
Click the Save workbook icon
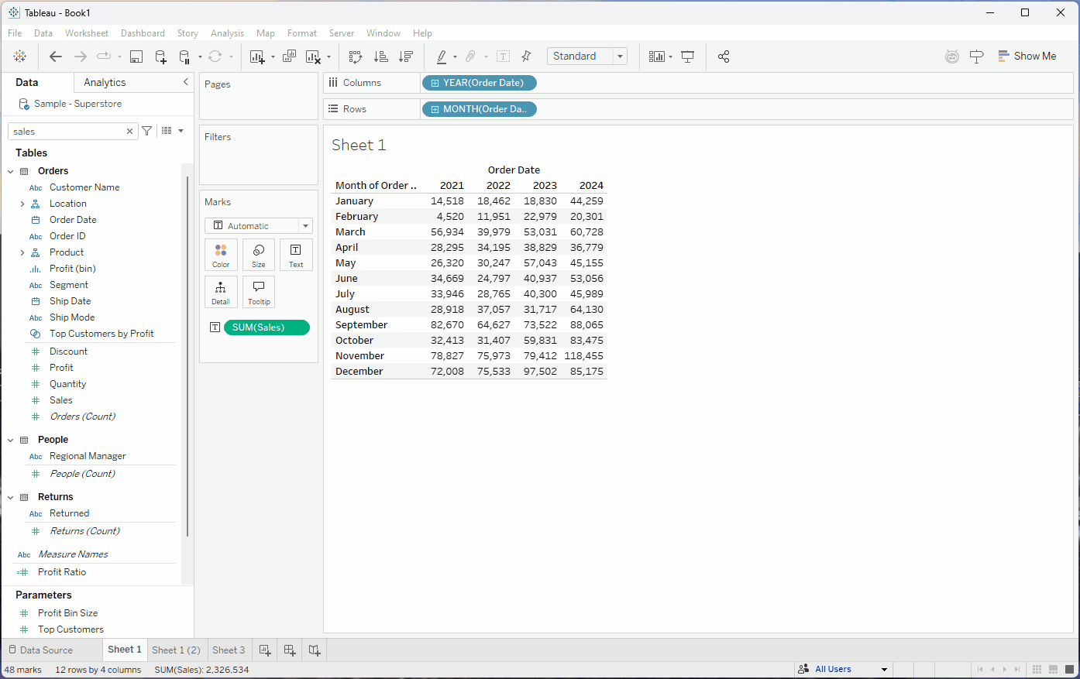pos(136,57)
